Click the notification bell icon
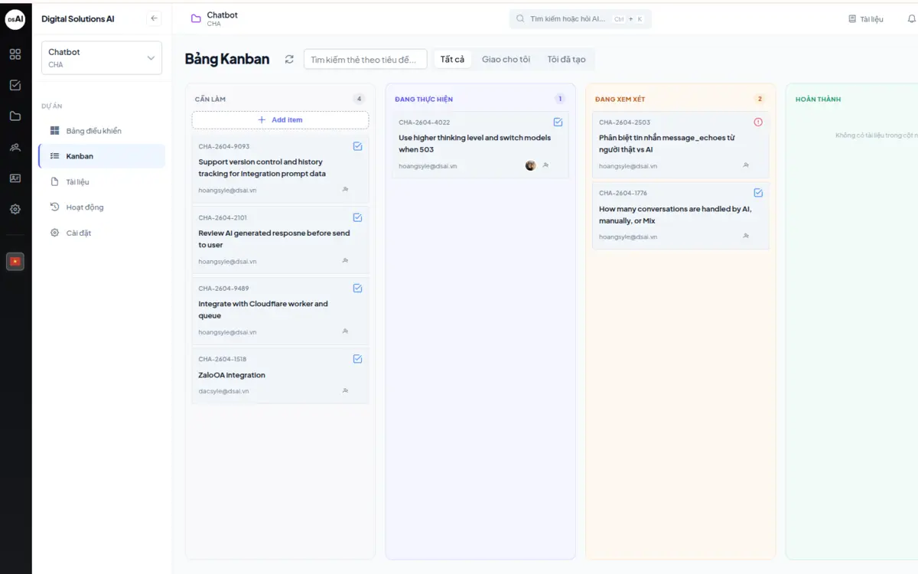This screenshot has height=574, width=918. click(x=911, y=19)
